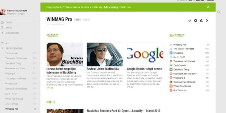Open Hardware.Info feed in sidebar
Viewport: 226px width, 113px height.
(x=16, y=68)
